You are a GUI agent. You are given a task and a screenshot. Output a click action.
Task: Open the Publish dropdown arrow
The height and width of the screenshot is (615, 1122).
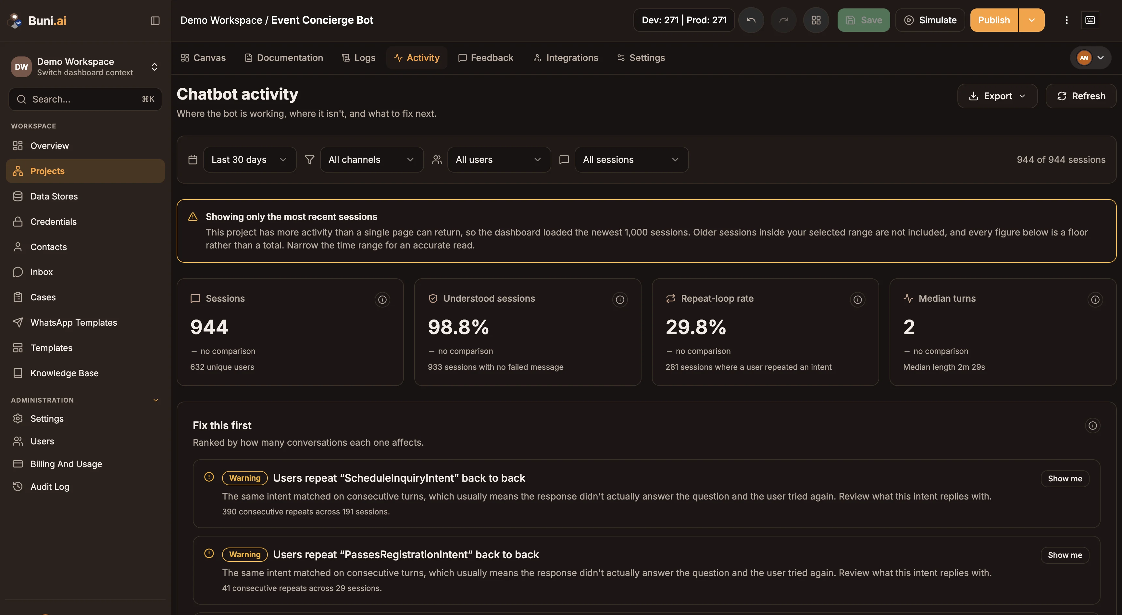pyautogui.click(x=1031, y=20)
